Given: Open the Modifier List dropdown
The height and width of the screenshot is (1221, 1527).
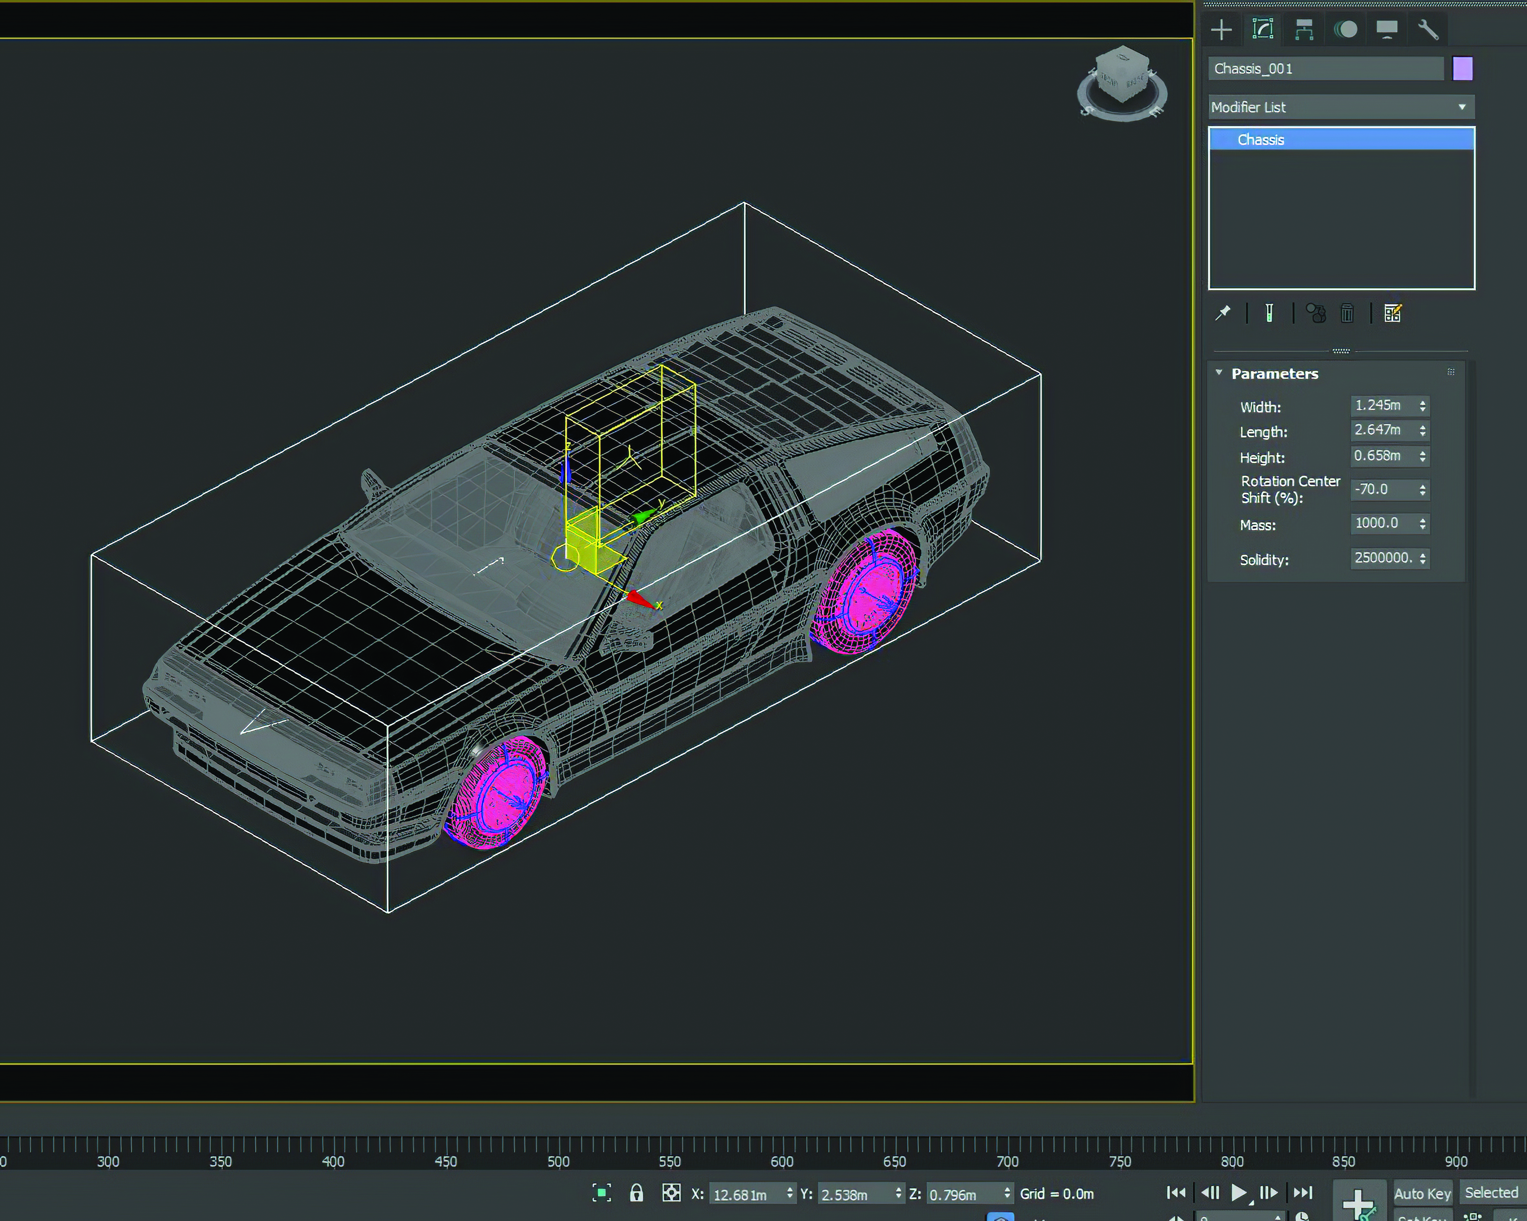Looking at the screenshot, I should (1341, 107).
